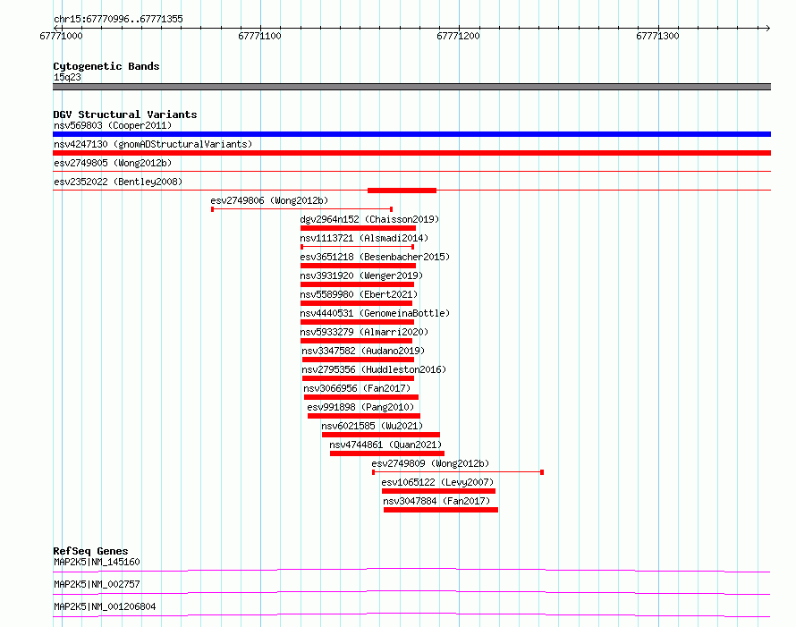
Task: Open nsv1113721 (Alsmadi2014) variant label
Action: click(x=364, y=238)
